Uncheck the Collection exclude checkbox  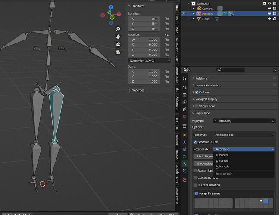click(x=264, y=3)
